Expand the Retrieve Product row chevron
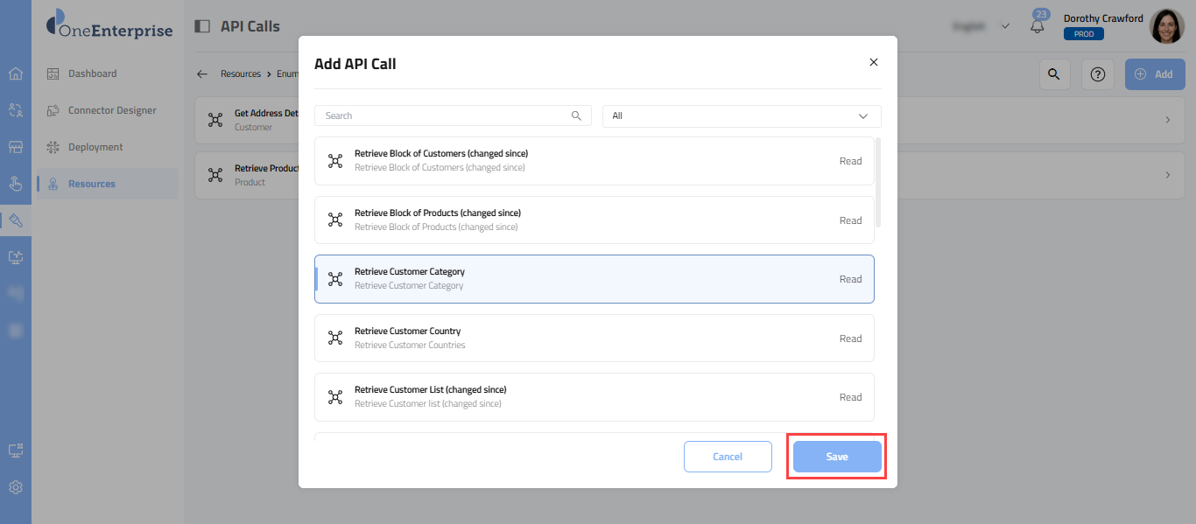This screenshot has height=524, width=1196. 1167,175
